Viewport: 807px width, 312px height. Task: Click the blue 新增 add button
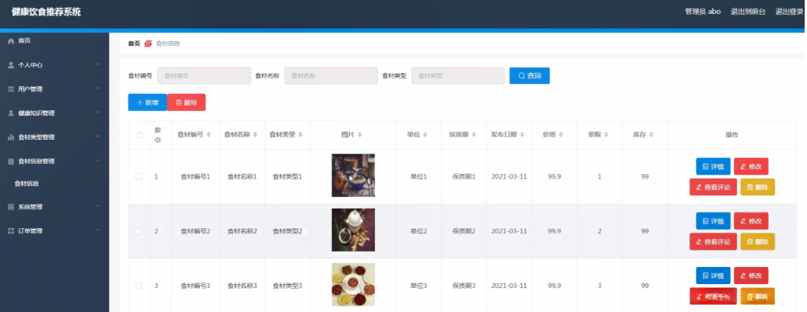(x=147, y=102)
